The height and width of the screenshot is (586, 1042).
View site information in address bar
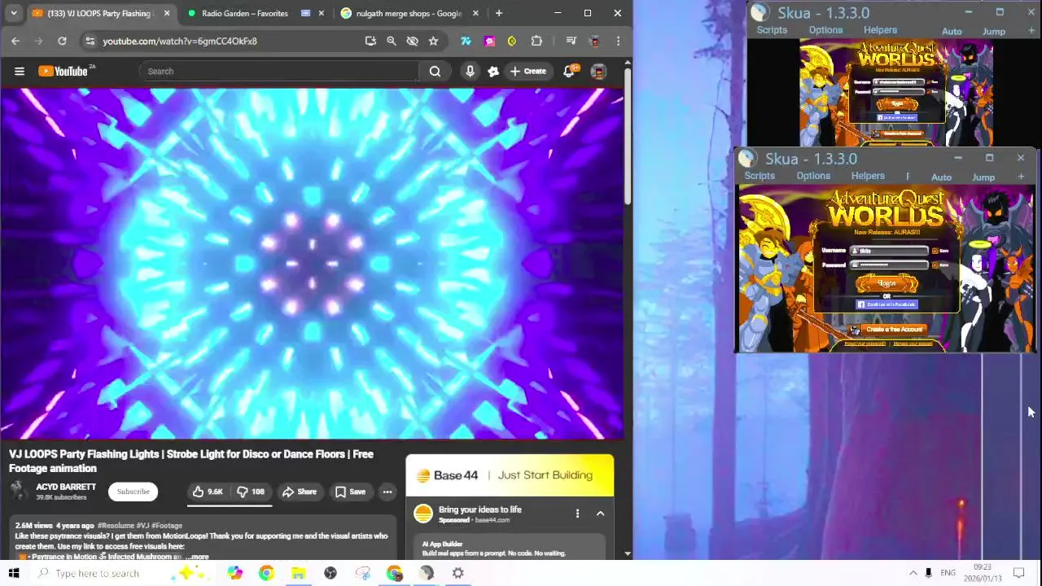pyautogui.click(x=90, y=41)
